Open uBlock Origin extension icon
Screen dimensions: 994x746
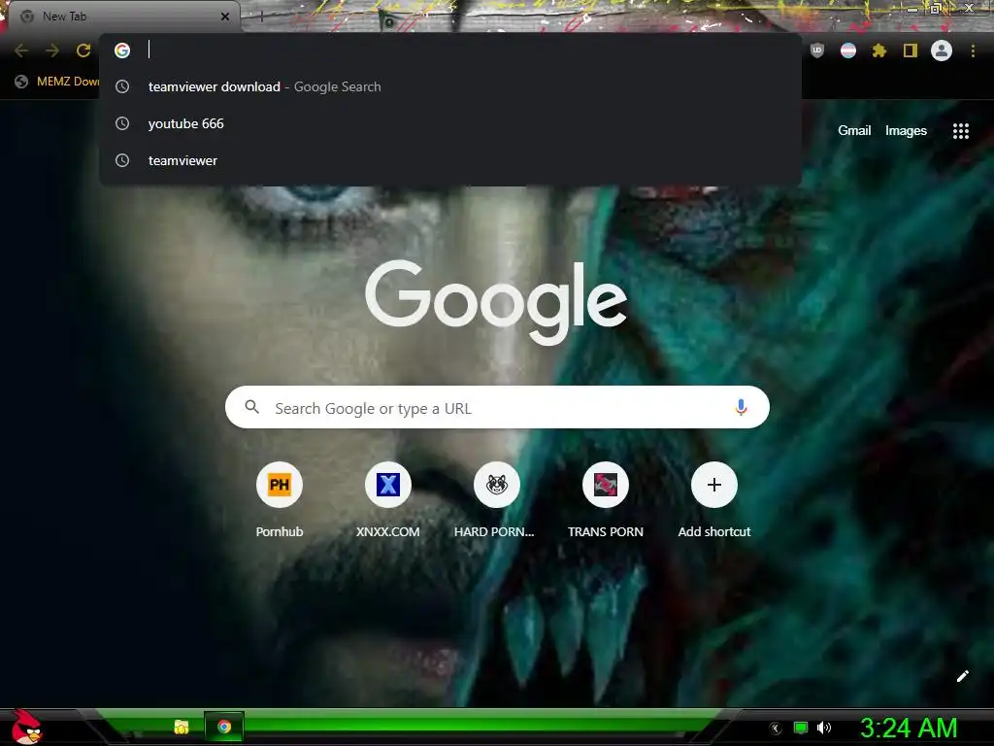(x=817, y=51)
